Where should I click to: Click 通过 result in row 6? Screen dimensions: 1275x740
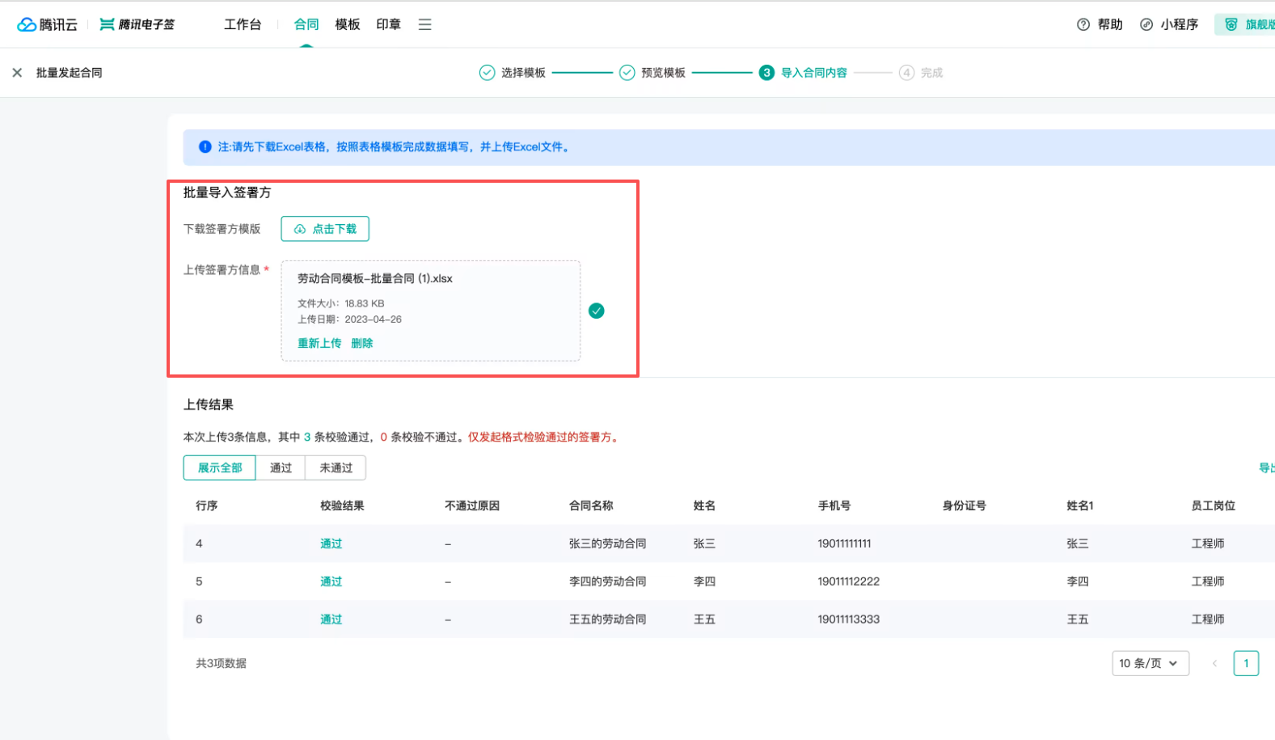[331, 619]
